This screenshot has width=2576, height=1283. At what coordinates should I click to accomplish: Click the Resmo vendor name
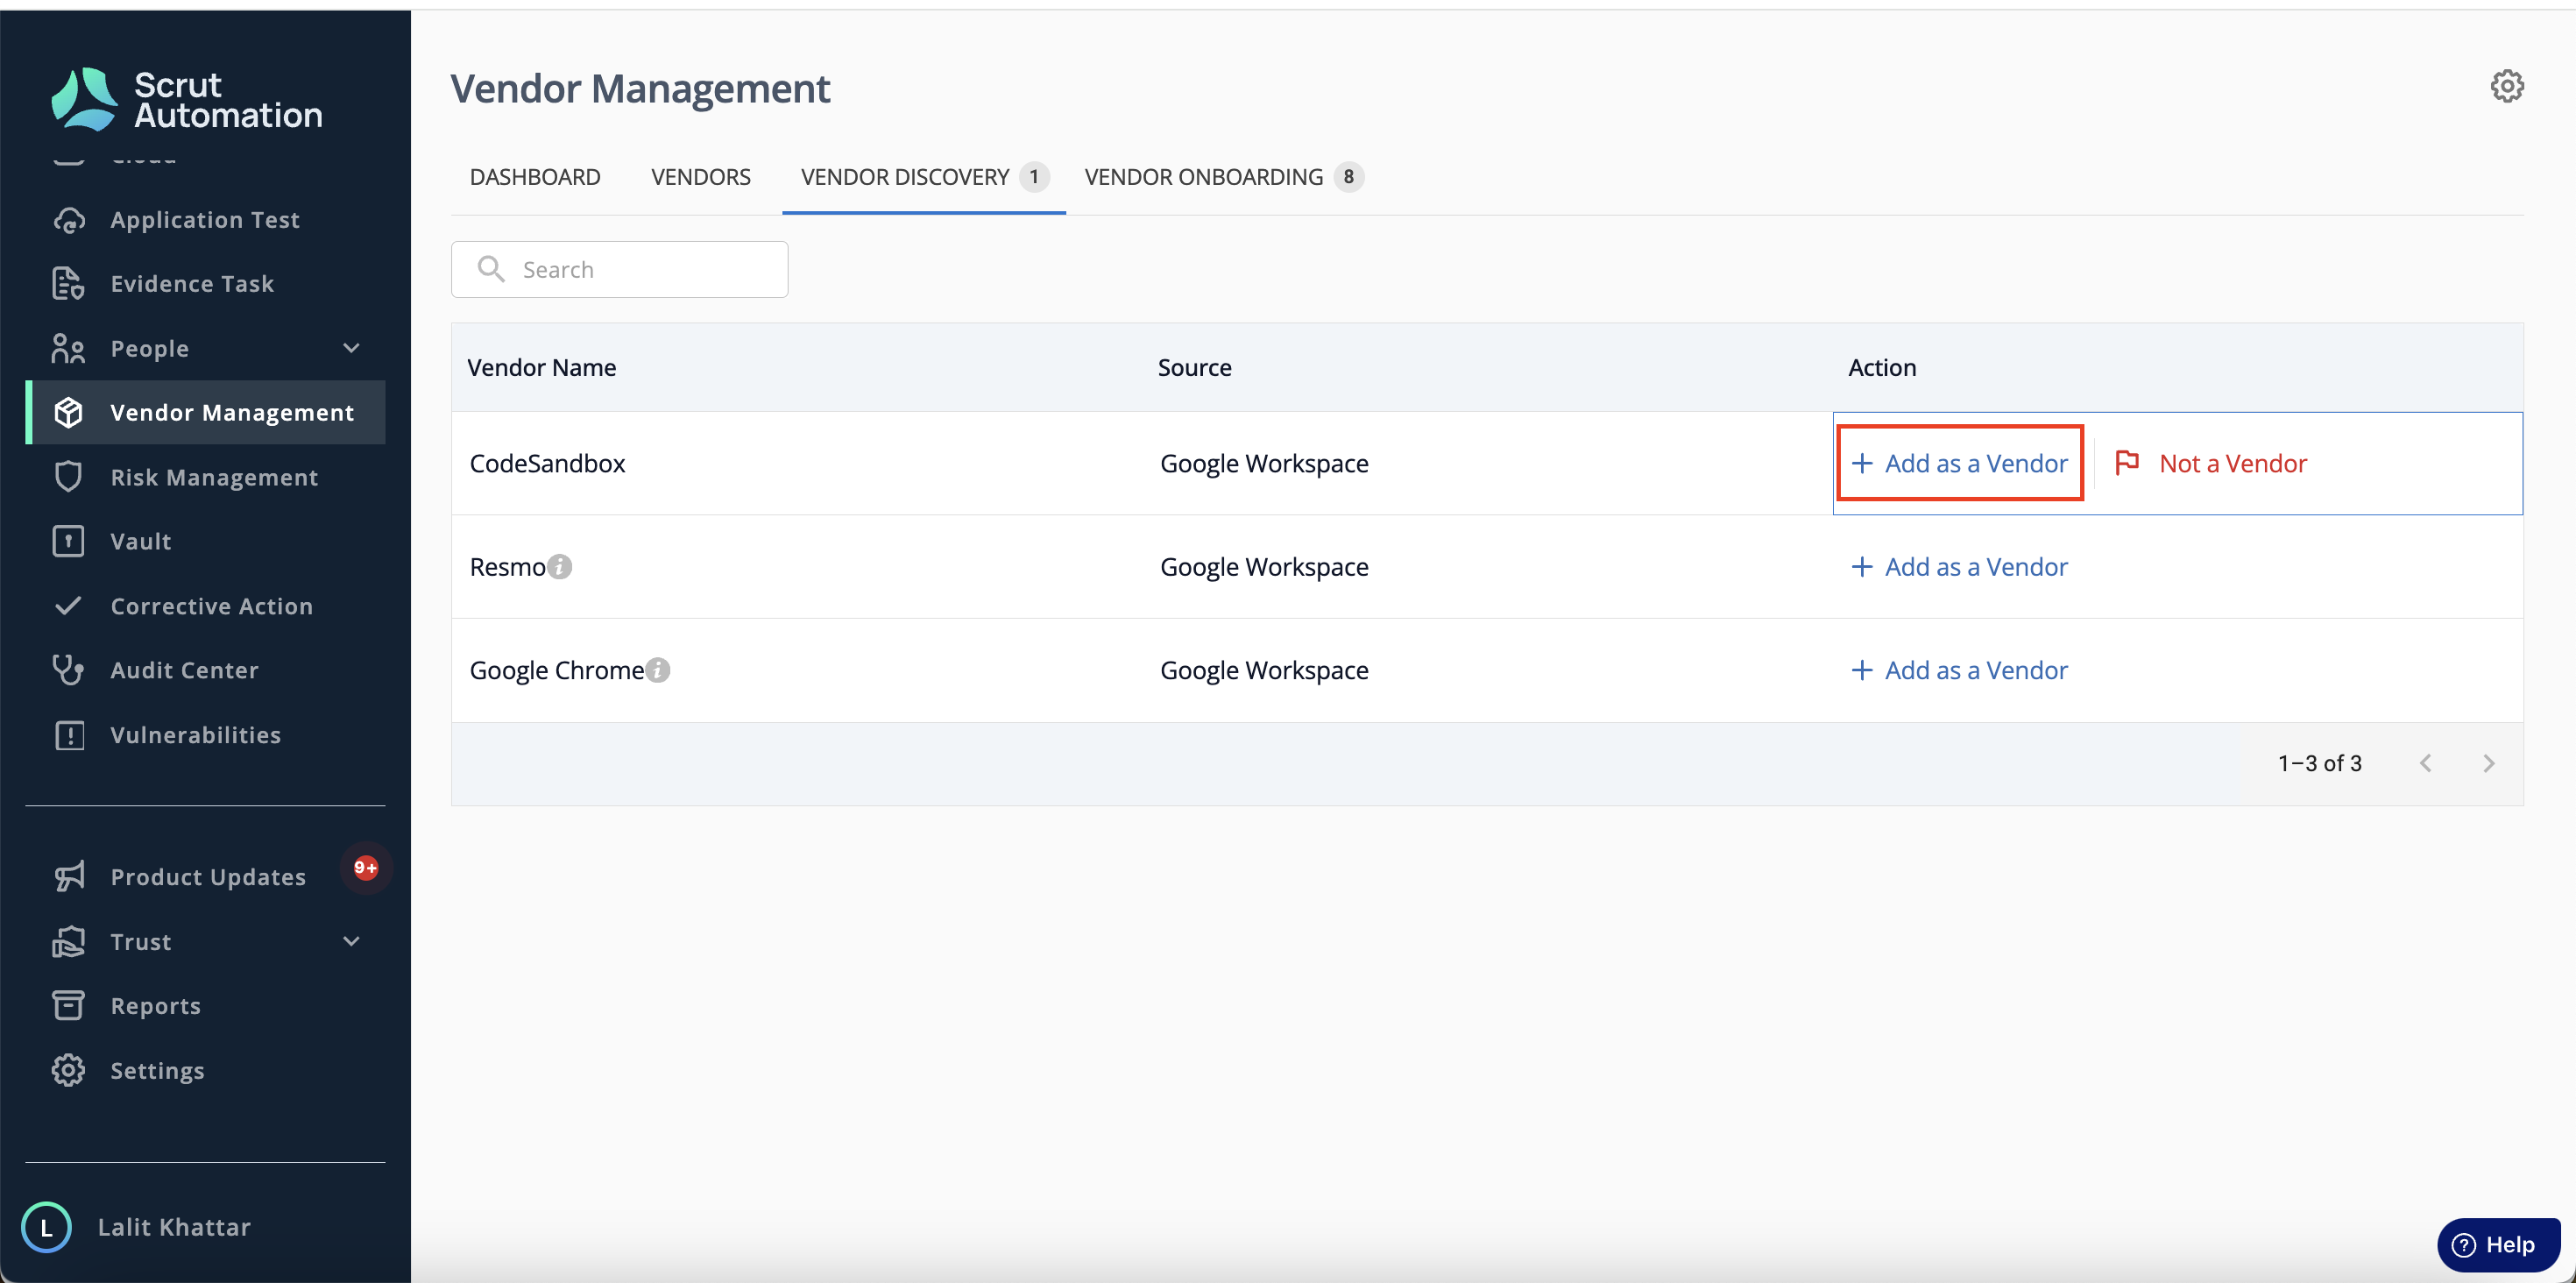tap(508, 567)
